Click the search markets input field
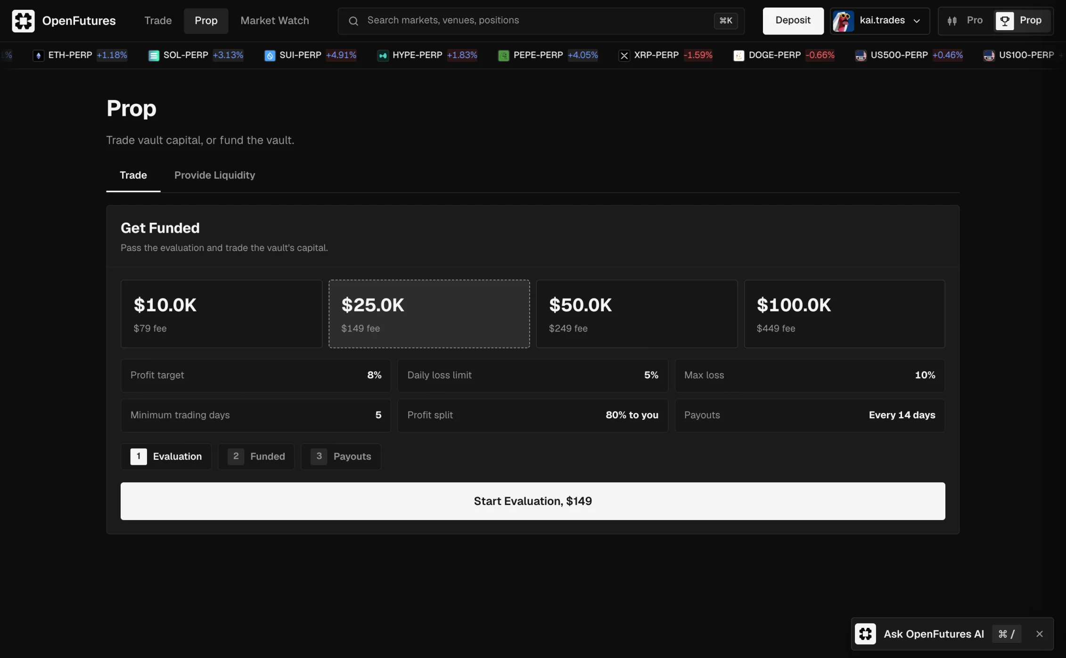 540,21
